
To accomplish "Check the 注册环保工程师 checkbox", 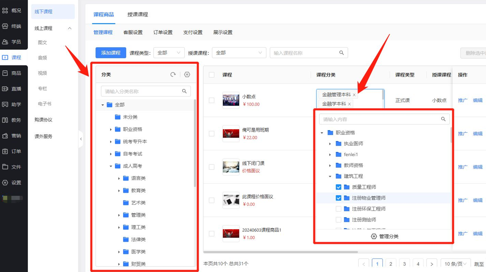I will coord(338,209).
